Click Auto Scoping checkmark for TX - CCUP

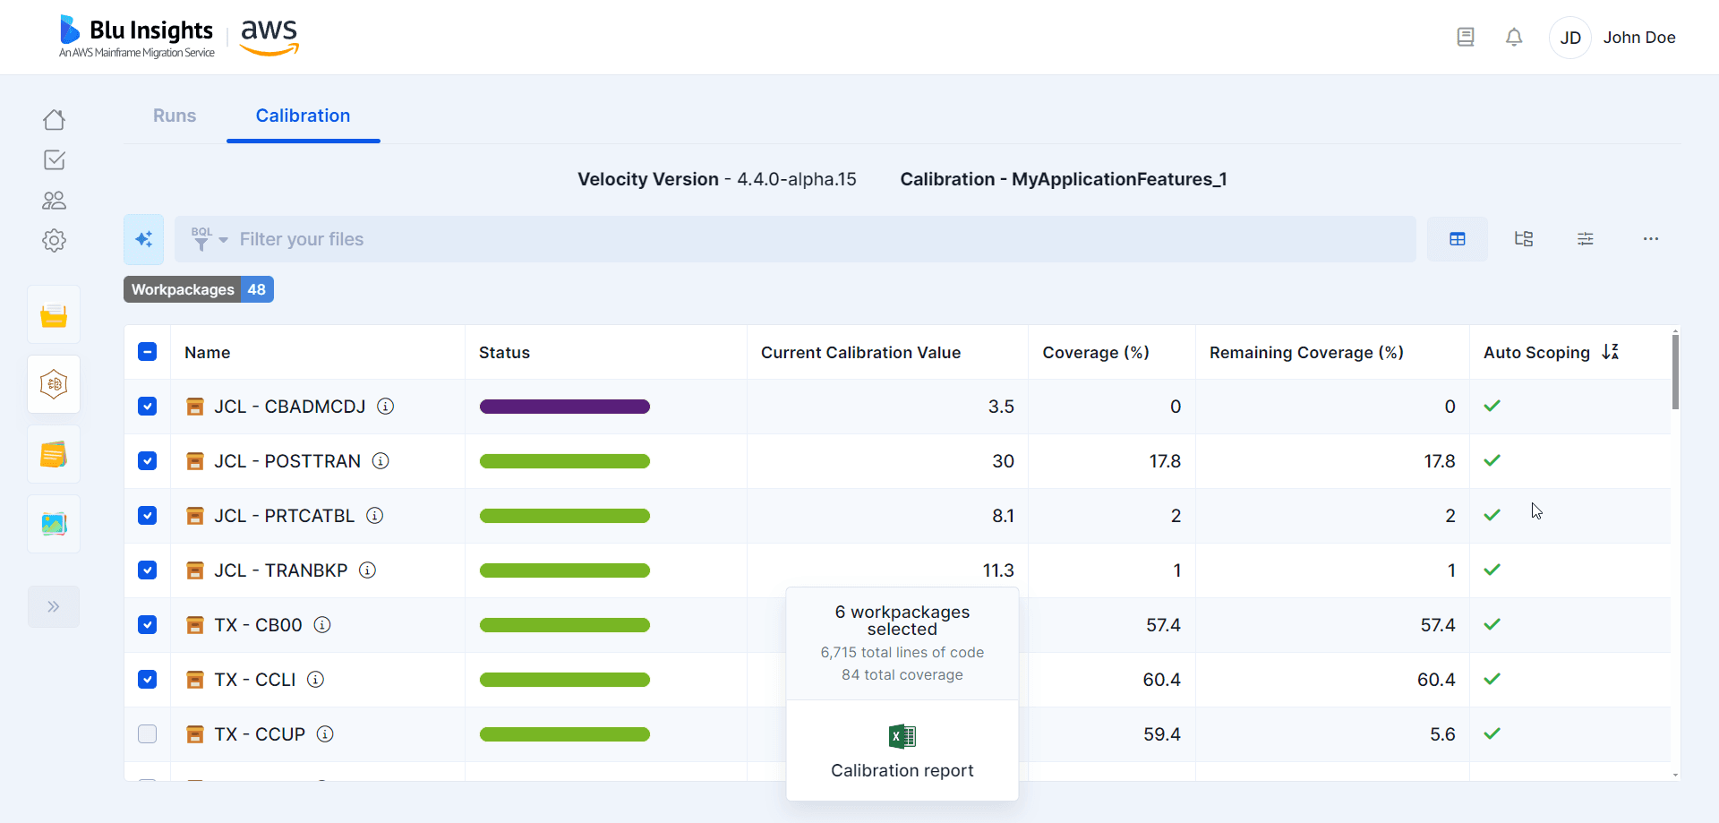pos(1492,734)
